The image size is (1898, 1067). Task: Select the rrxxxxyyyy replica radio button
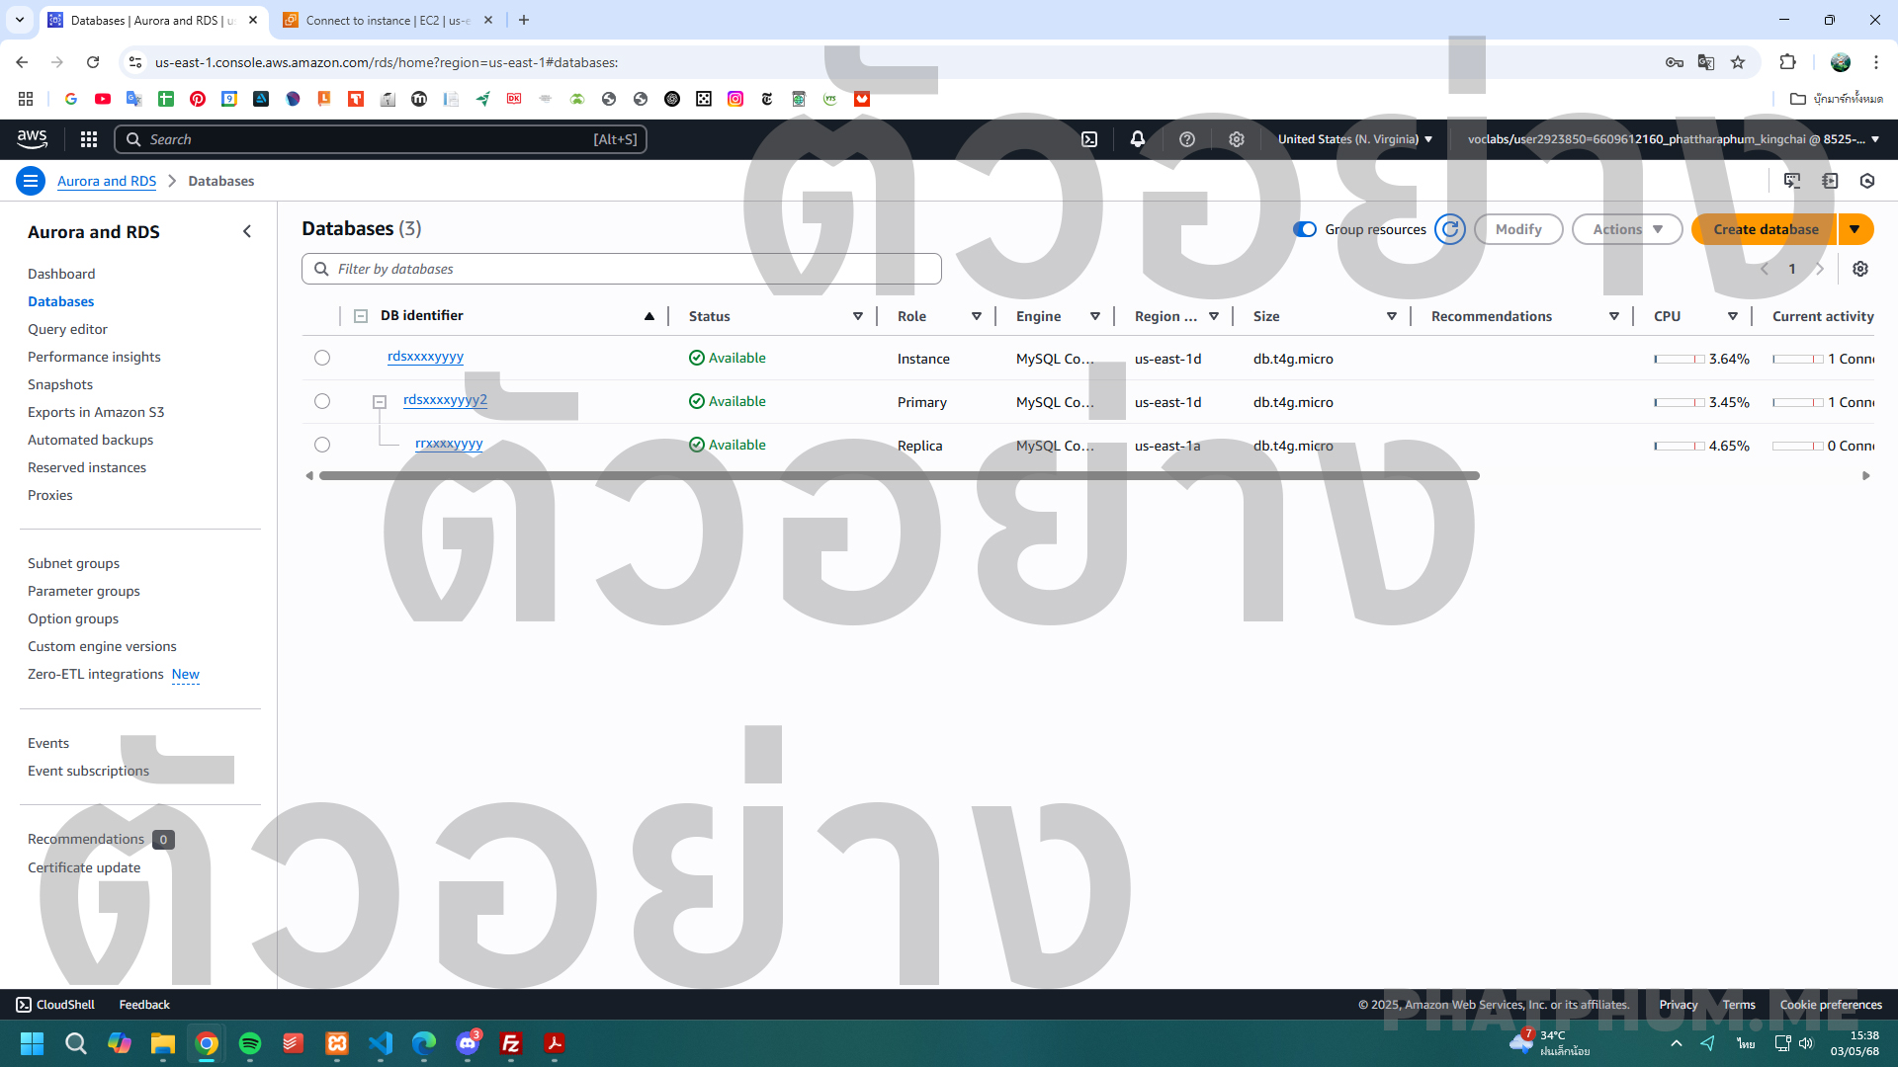click(322, 445)
